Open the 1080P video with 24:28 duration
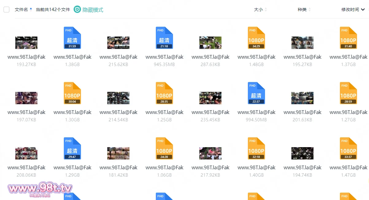This screenshot has width=369, height=200. click(164, 148)
